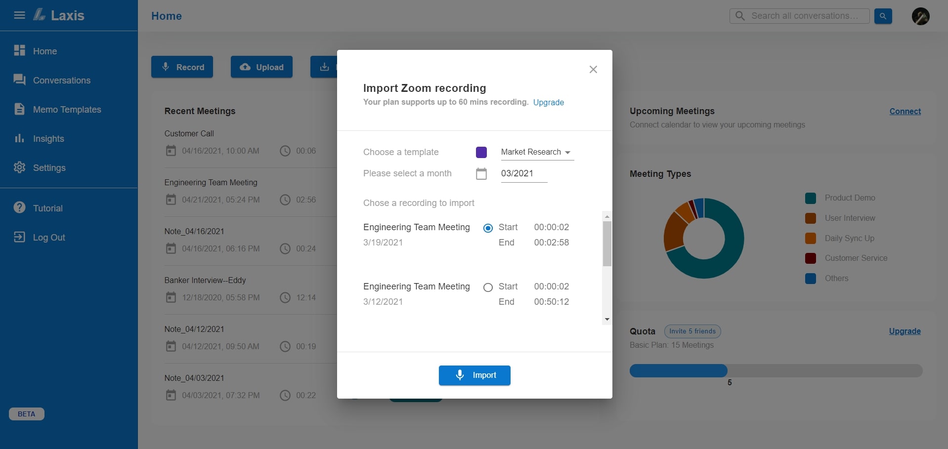Click the Laxis logo
Screen dimensions: 948x449
coord(59,15)
